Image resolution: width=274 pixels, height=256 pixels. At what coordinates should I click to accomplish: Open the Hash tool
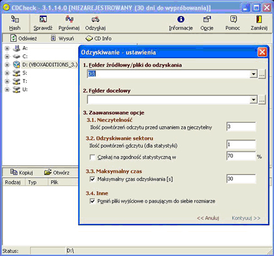pos(15,24)
